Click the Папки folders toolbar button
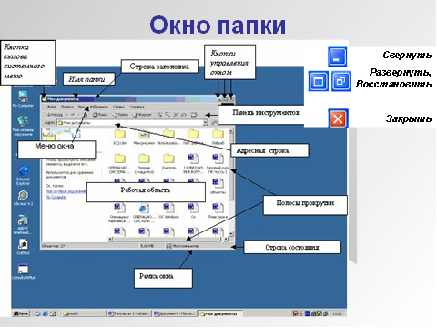Screen dimensions: 437x328 click(x=120, y=115)
